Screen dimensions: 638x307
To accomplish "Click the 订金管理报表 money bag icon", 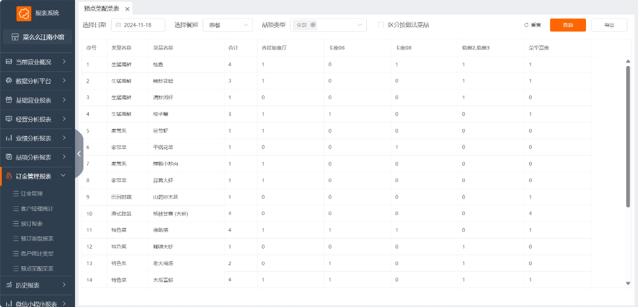I will [x=9, y=176].
